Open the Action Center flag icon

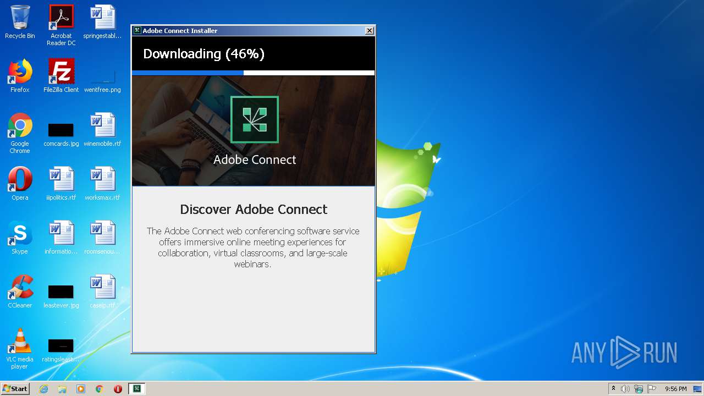652,389
